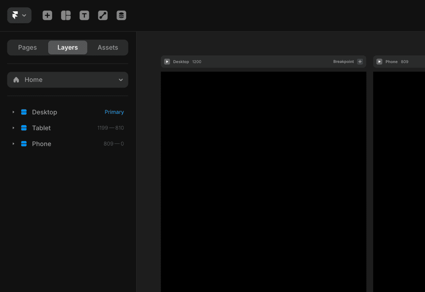Open the Home page dropdown

tap(68, 80)
